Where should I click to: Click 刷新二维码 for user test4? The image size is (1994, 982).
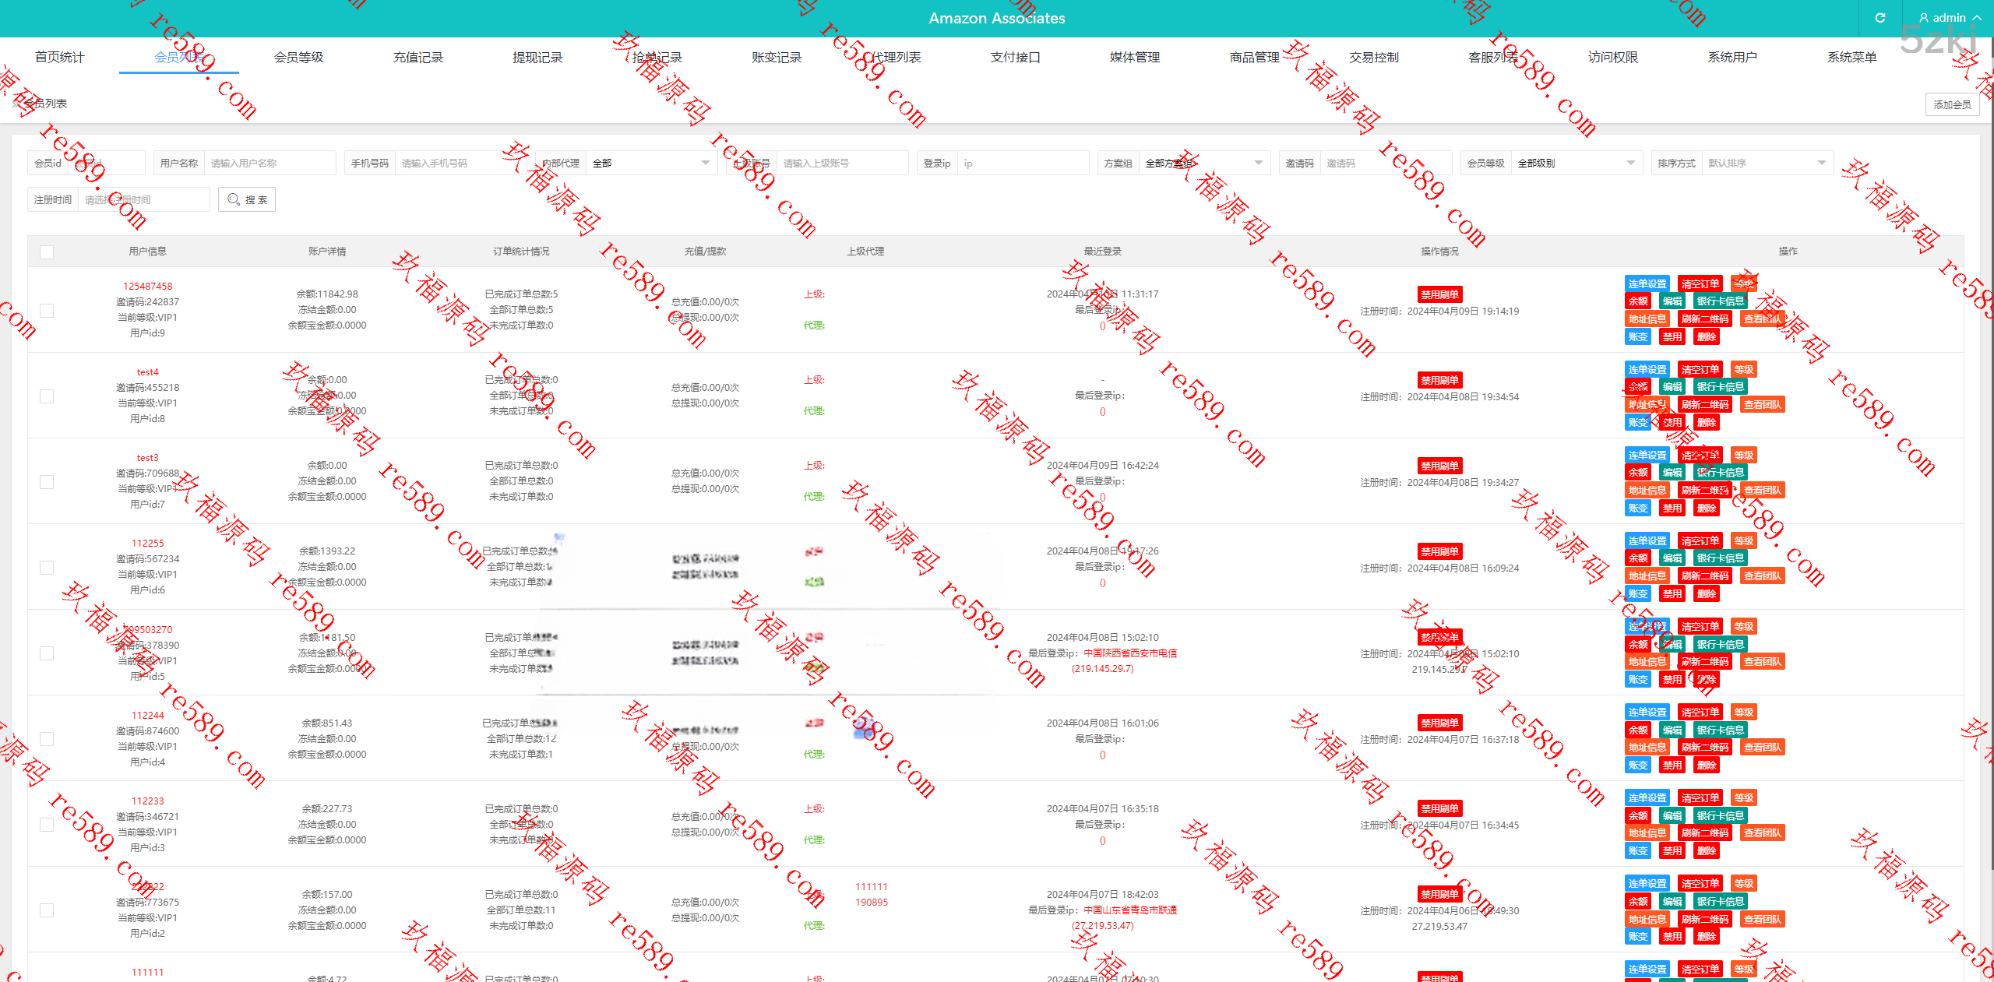pos(1704,405)
